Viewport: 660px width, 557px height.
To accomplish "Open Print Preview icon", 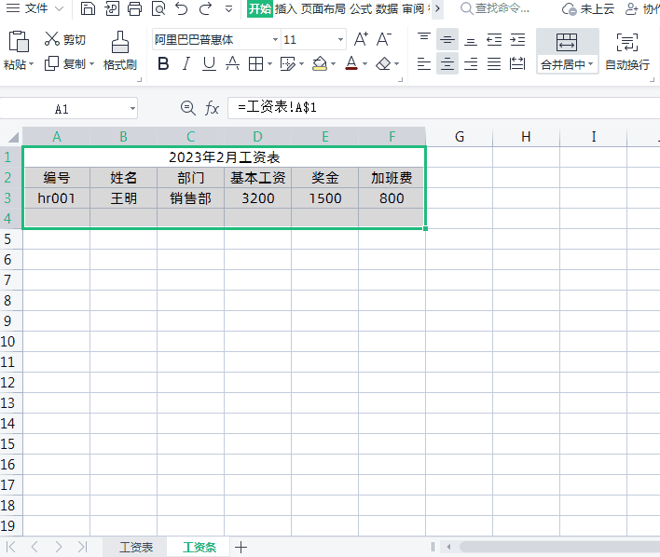I will [x=158, y=8].
